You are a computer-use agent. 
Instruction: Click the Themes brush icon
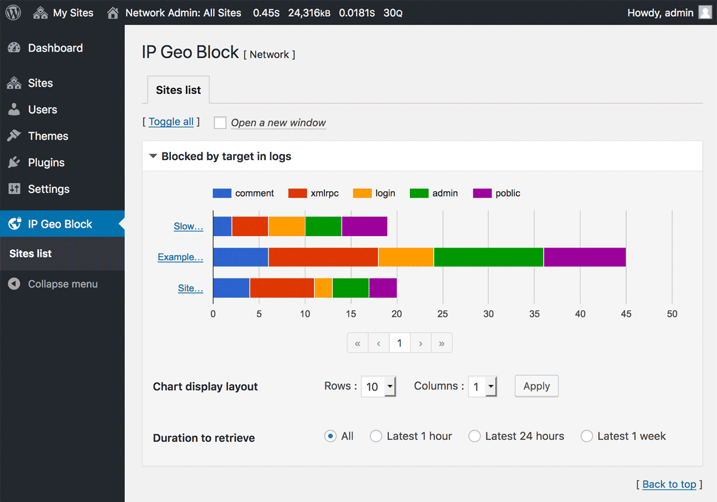click(14, 136)
